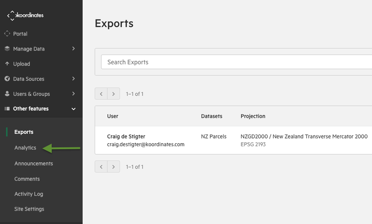This screenshot has height=224, width=372.
Task: Go to next page using top pagination arrow
Action: (113, 94)
